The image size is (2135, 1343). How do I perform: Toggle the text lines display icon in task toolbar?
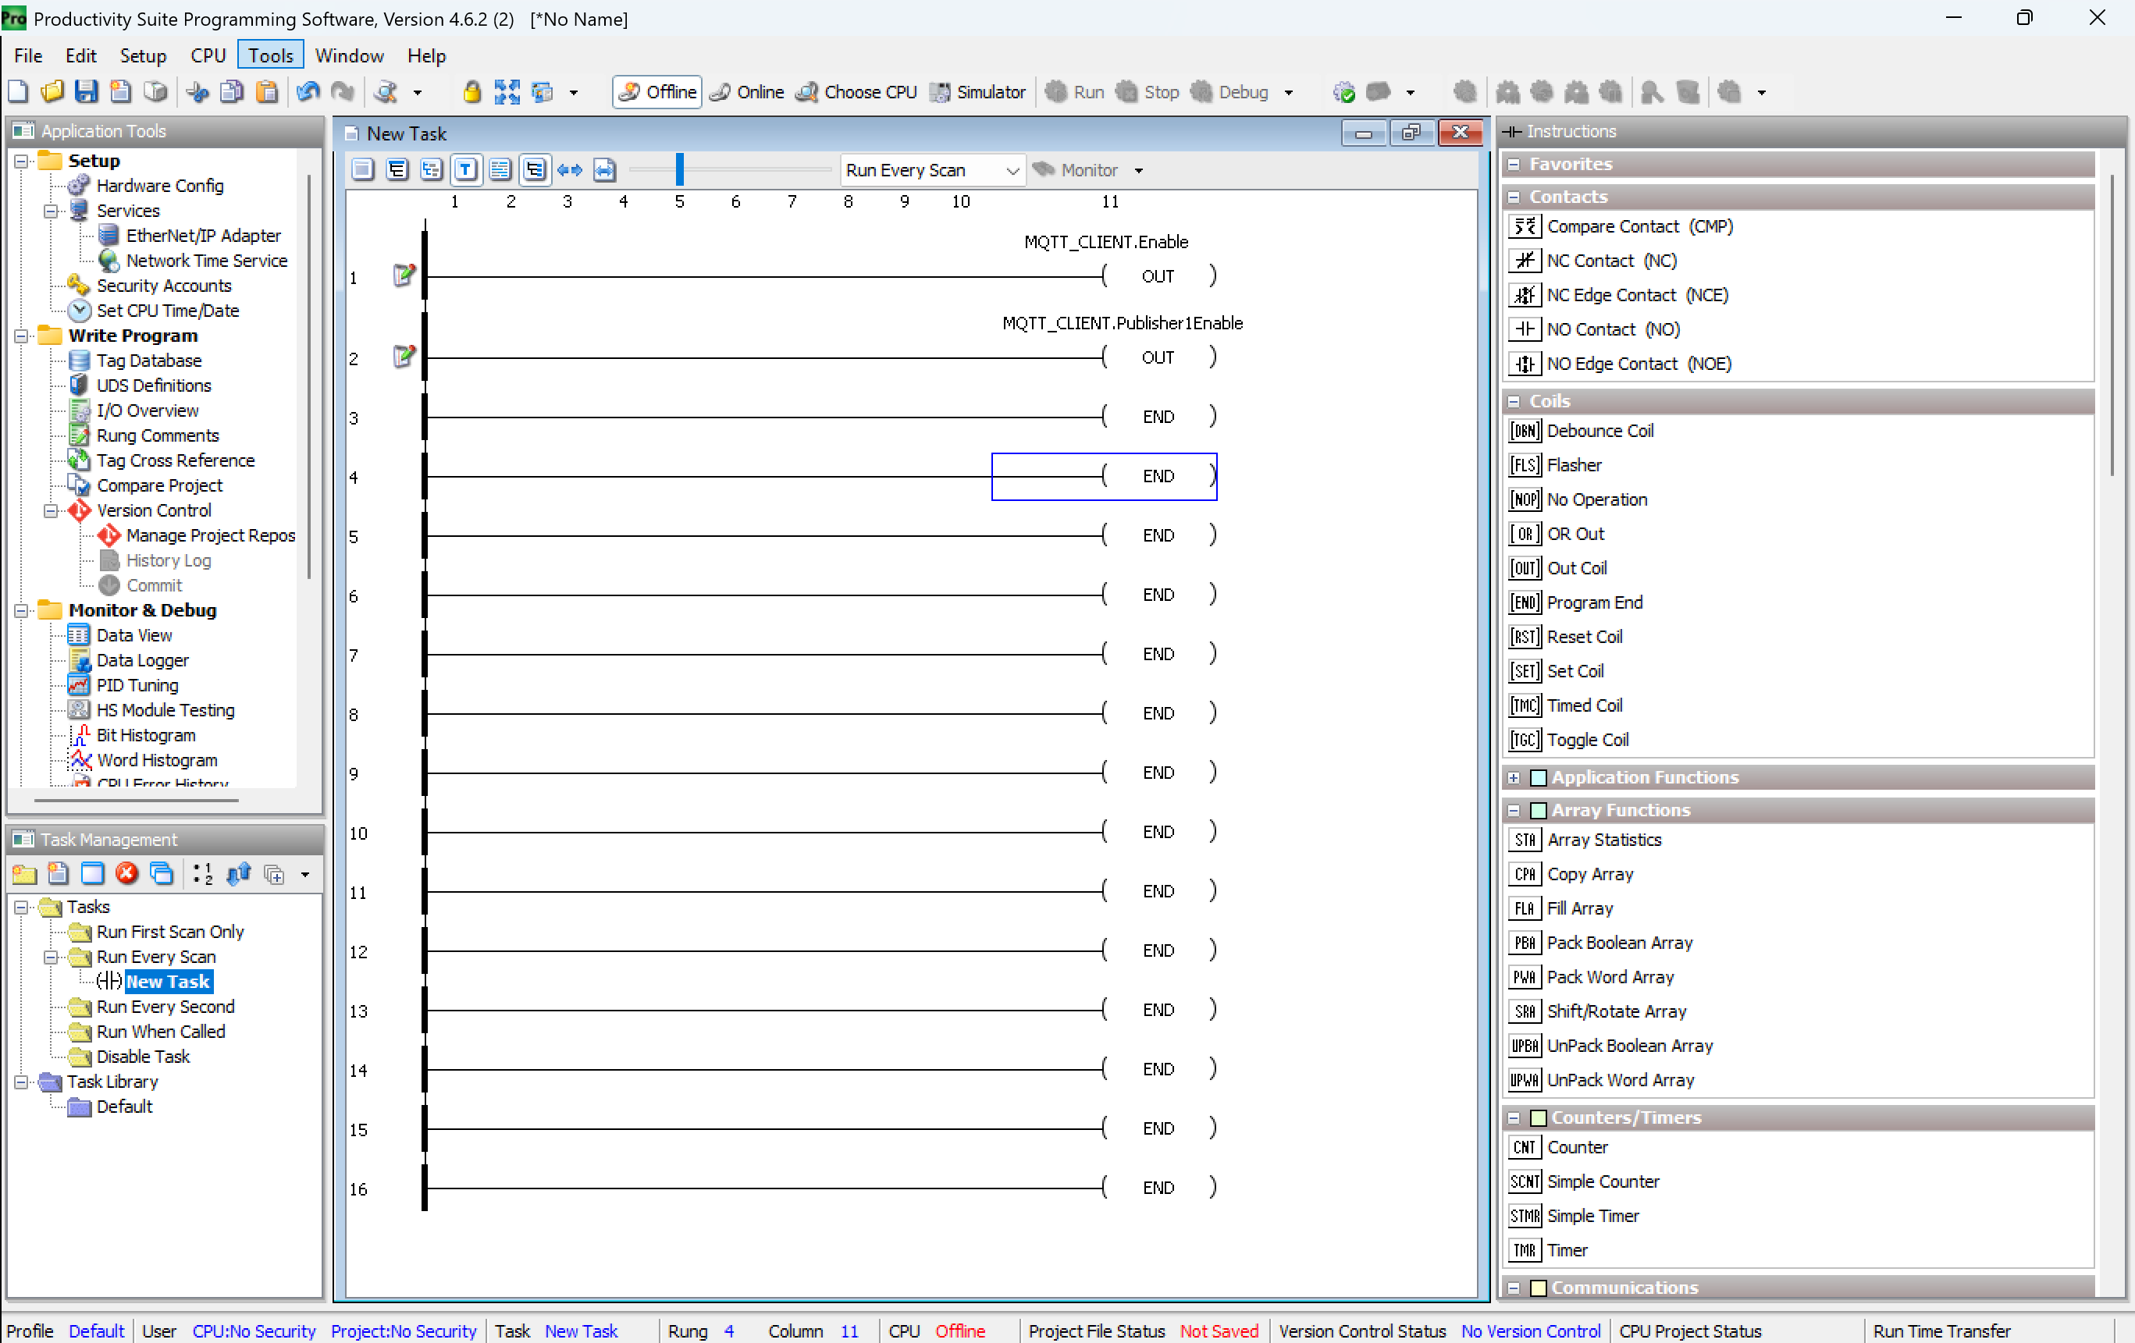pos(500,169)
